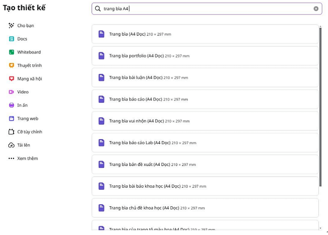Click the Cỡ tùy chỉnh resize icon
This screenshot has height=235, width=328.
[11, 132]
